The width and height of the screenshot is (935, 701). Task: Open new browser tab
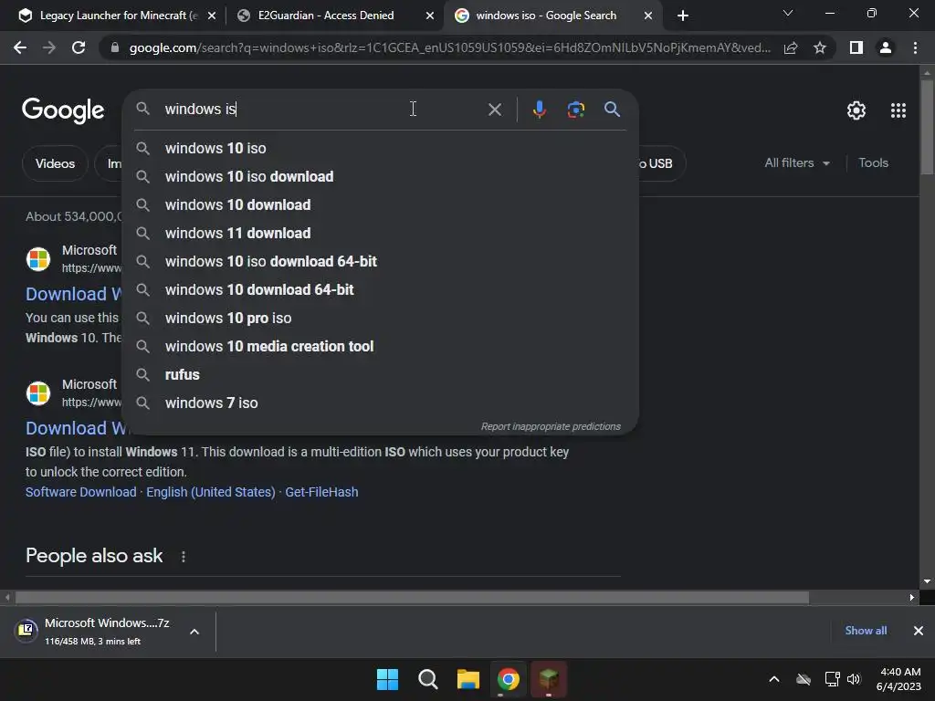pyautogui.click(x=683, y=16)
